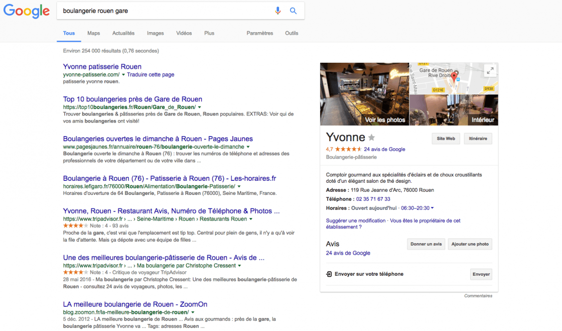The height and width of the screenshot is (331, 562).
Task: Open the Outils search tools
Action: pyautogui.click(x=292, y=33)
